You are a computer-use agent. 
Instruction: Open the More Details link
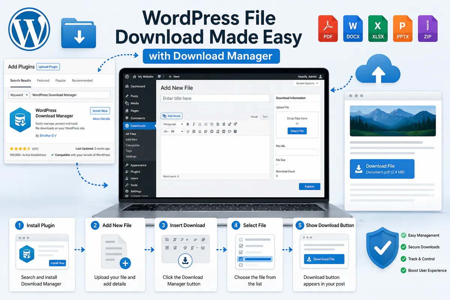coord(101,119)
